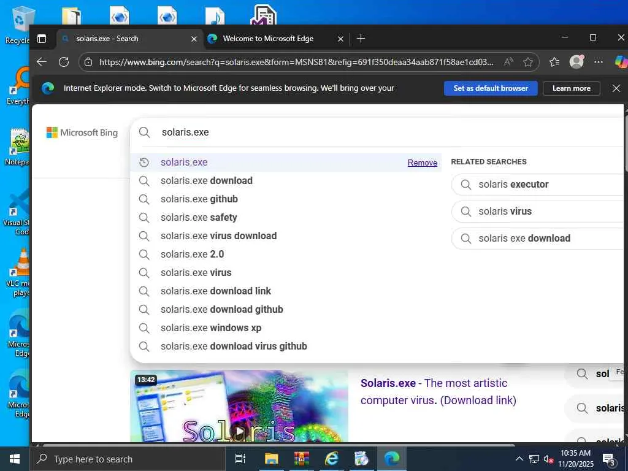Open network status tray icon

[x=534, y=459]
